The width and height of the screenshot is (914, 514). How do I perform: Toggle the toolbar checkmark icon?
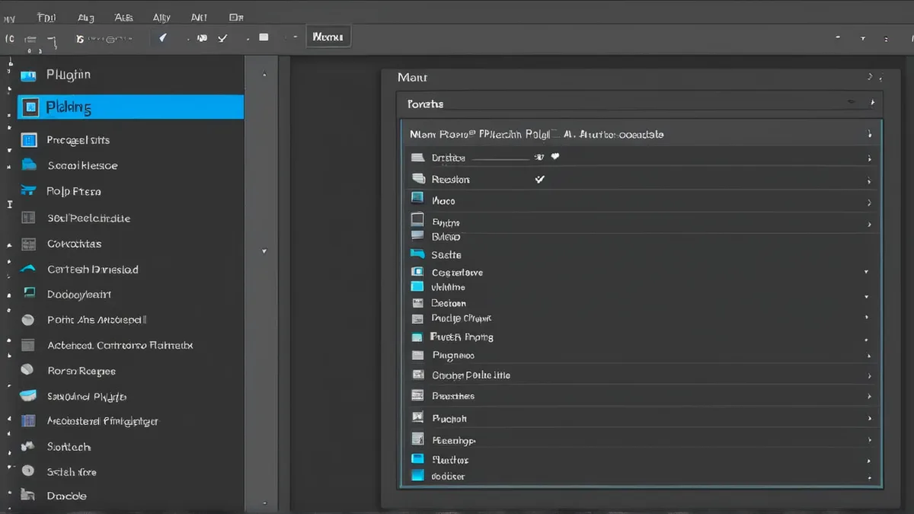tap(222, 38)
